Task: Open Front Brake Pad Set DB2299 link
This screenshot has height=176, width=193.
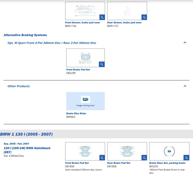Action: pyautogui.click(x=78, y=70)
